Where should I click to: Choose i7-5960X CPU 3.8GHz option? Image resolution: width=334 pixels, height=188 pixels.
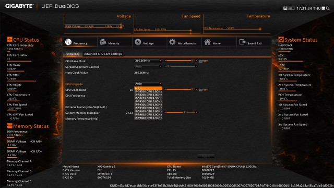click(x=148, y=111)
